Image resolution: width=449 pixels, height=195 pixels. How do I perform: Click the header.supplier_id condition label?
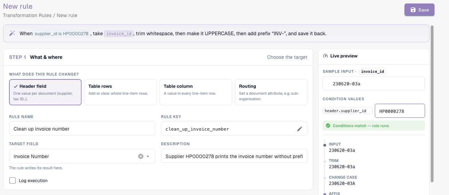pos(347,111)
